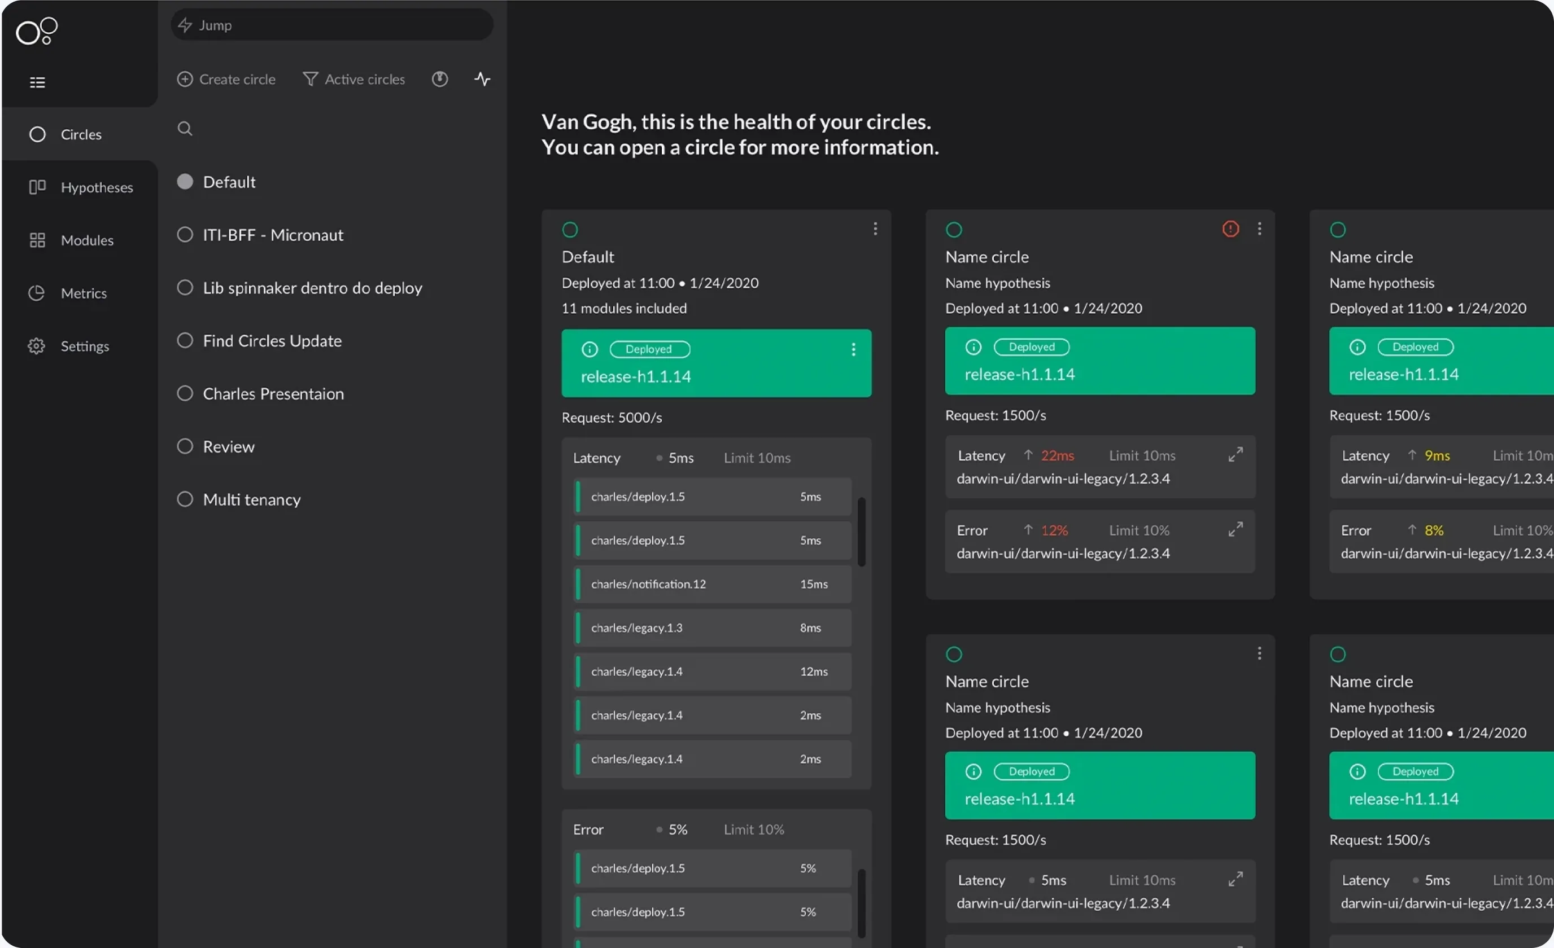Click Request: 5000/s text
The image size is (1554, 948).
(x=612, y=417)
